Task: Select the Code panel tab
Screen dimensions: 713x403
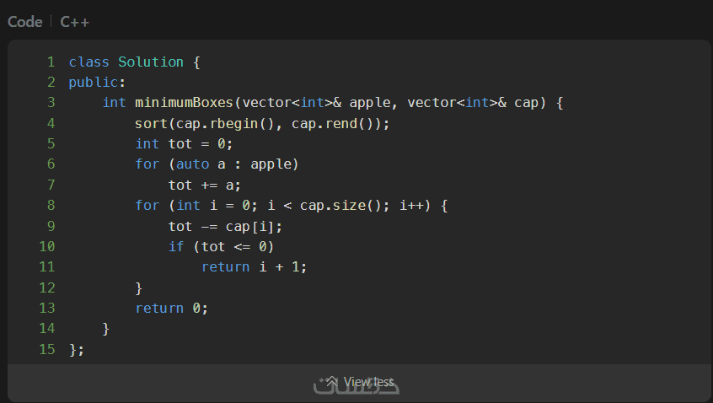Action: point(24,22)
